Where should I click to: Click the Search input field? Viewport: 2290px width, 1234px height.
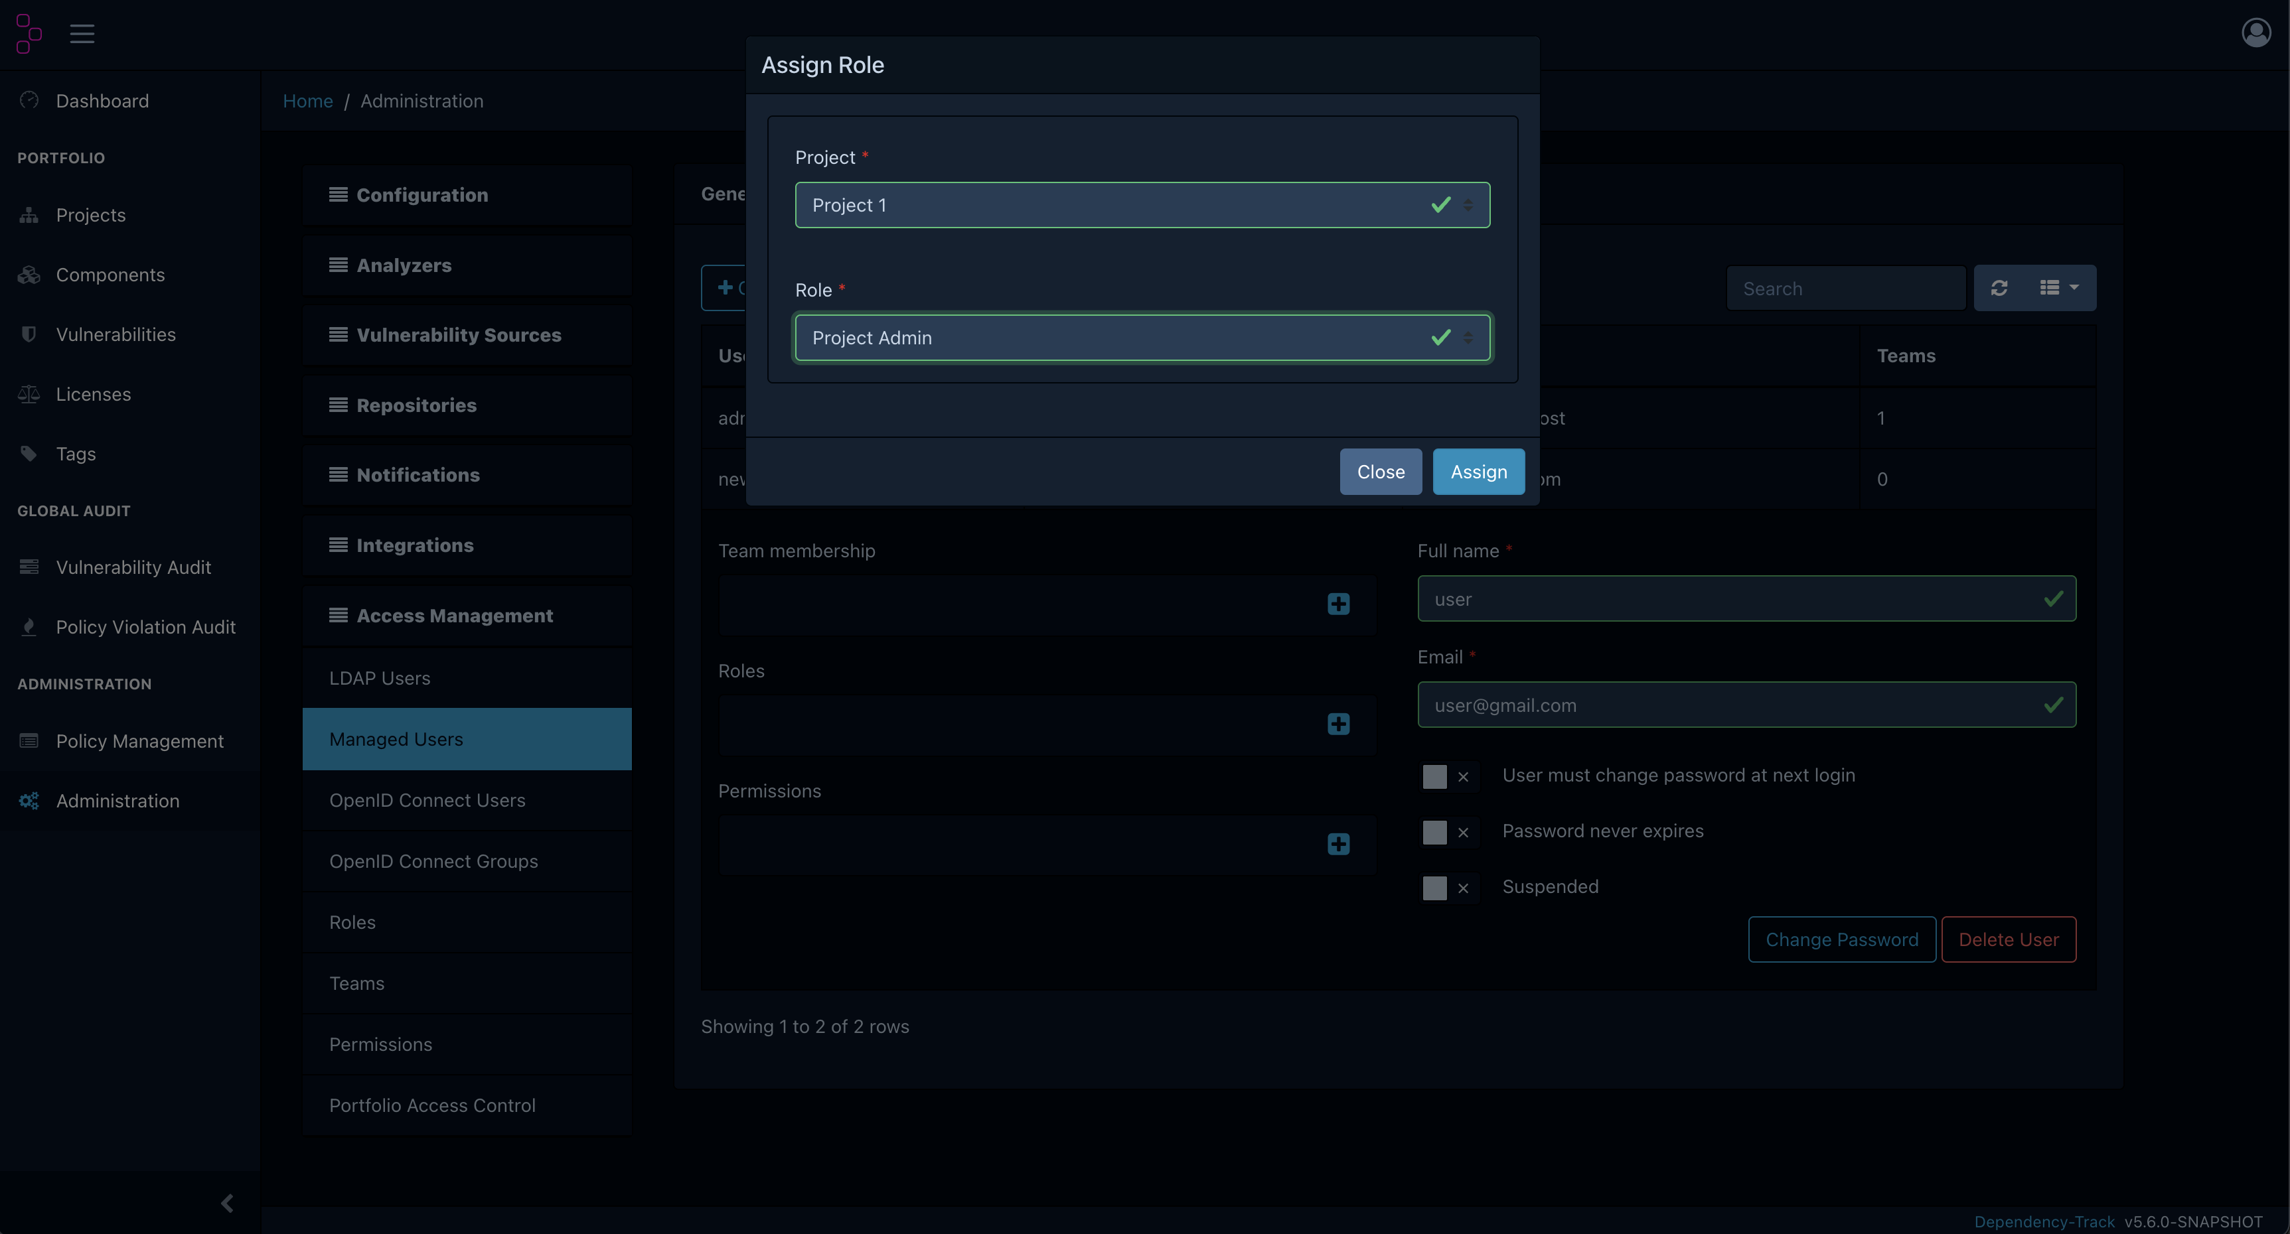click(x=1845, y=288)
